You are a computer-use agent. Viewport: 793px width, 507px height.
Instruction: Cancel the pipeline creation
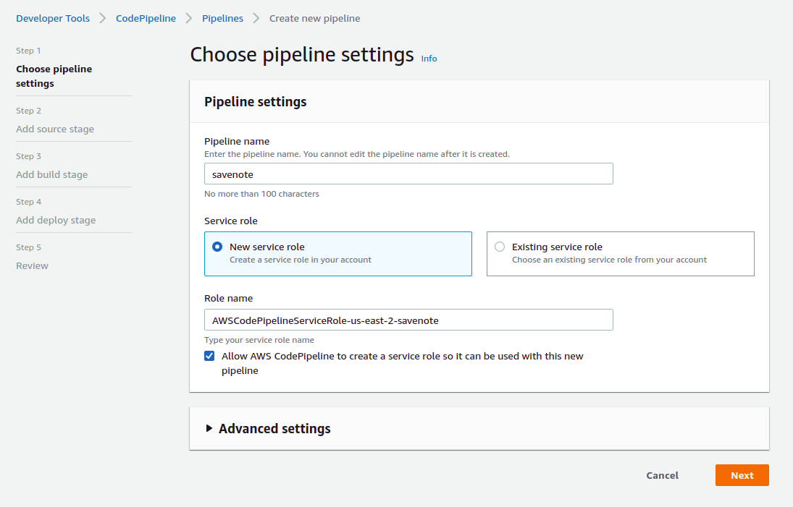(662, 475)
